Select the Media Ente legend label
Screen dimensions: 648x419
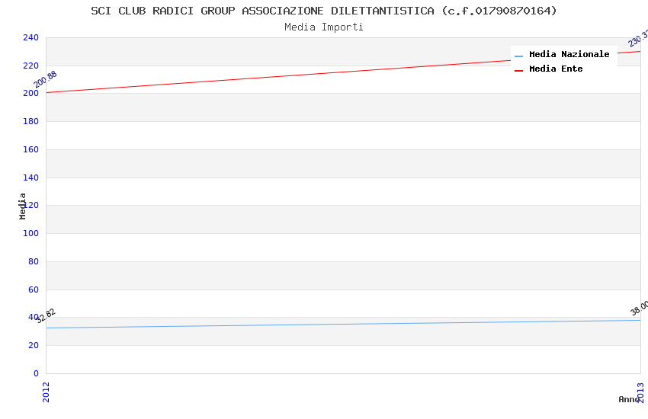coord(556,69)
